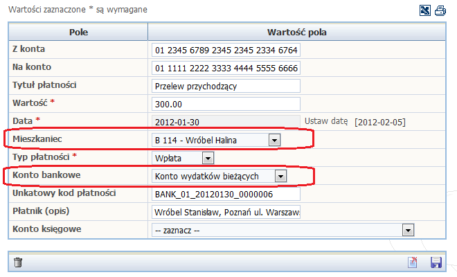This screenshot has width=457, height=277.
Task: Expand the Typ płatności dropdown
Action: (208, 159)
